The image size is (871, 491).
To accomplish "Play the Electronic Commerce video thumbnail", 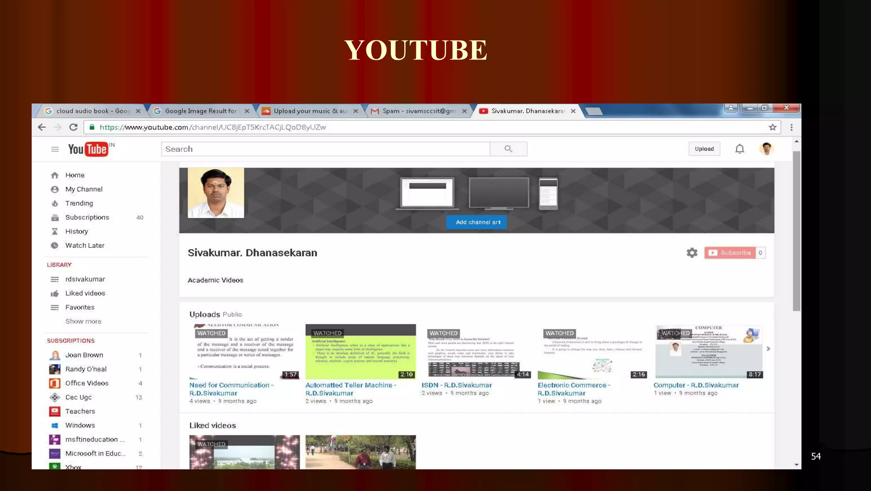I will pos(593,352).
